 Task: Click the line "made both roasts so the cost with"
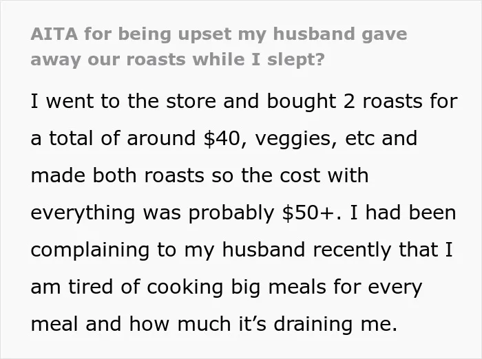tap(200, 175)
